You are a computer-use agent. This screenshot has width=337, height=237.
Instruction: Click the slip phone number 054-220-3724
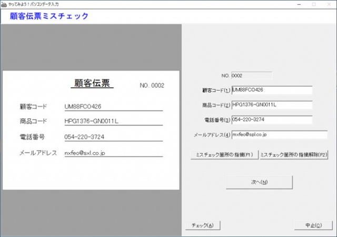click(x=84, y=137)
